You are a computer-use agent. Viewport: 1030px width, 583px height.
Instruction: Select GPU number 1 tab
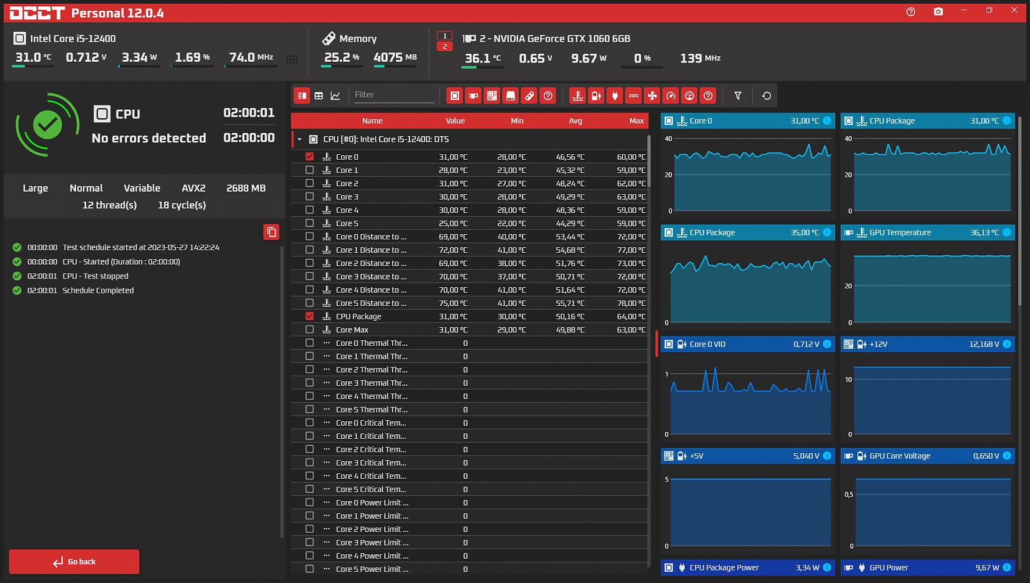pos(444,36)
